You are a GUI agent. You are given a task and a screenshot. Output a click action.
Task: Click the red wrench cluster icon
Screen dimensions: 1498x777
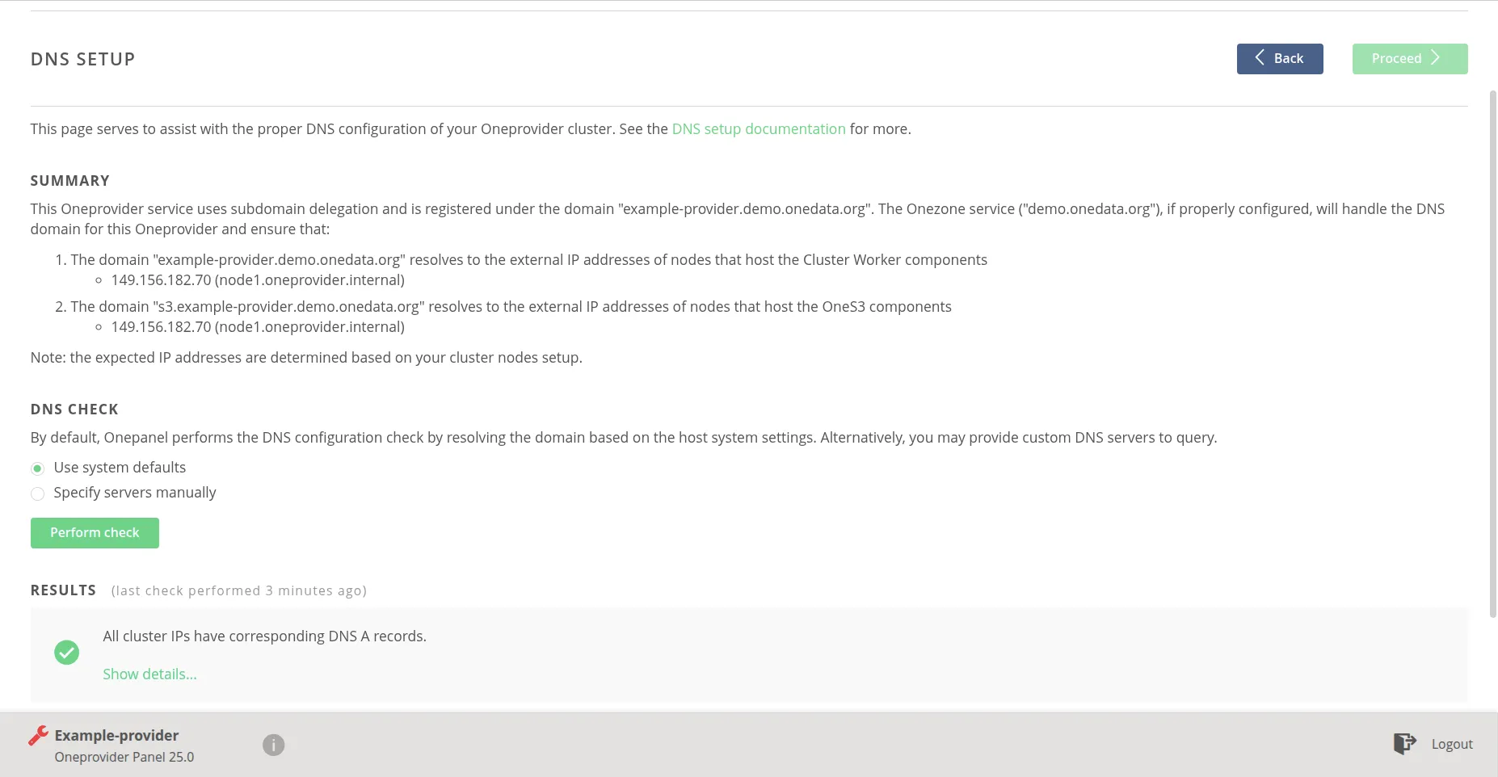point(38,735)
